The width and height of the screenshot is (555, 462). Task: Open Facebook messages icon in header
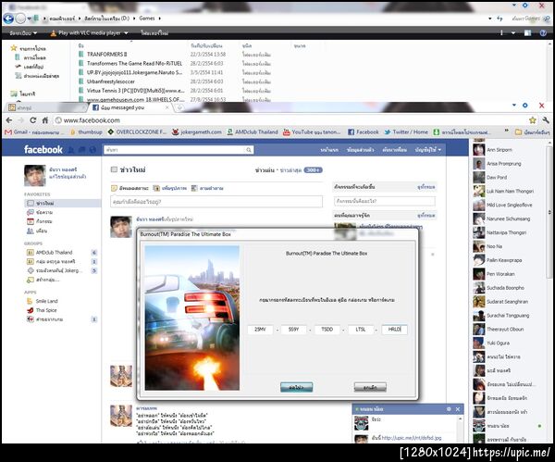(81, 150)
